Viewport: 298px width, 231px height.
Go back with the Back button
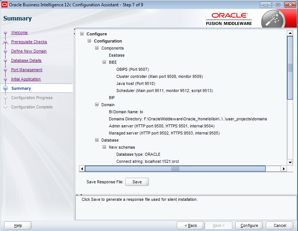tap(191, 225)
